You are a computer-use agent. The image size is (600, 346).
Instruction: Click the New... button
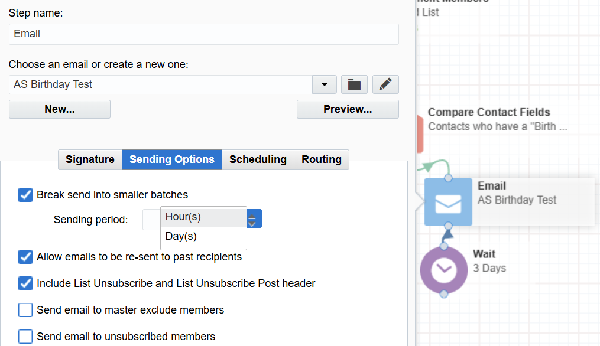(x=59, y=109)
